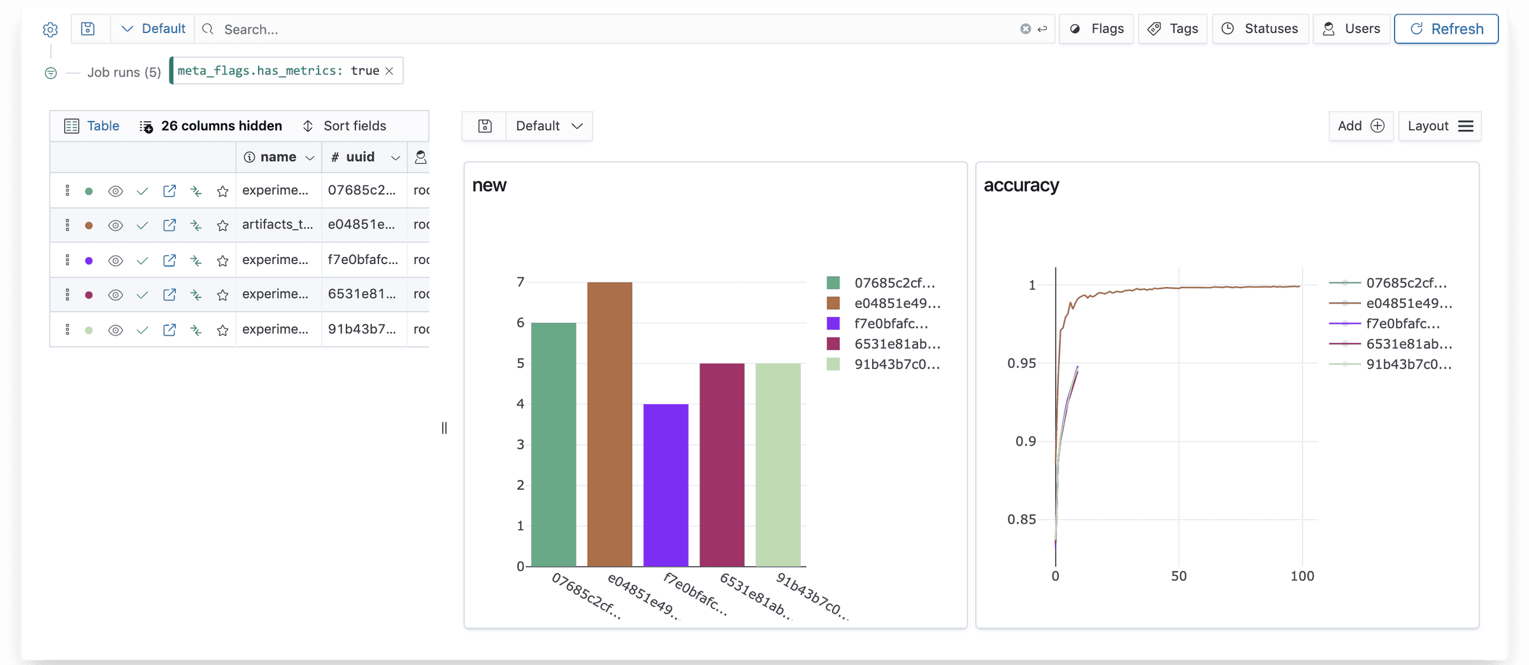The image size is (1529, 665).
Task: Open the settings gear icon
Action: pos(50,29)
